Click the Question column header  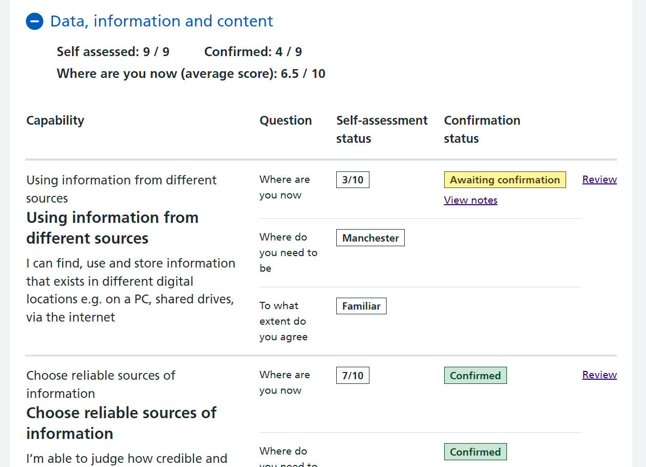click(x=285, y=121)
